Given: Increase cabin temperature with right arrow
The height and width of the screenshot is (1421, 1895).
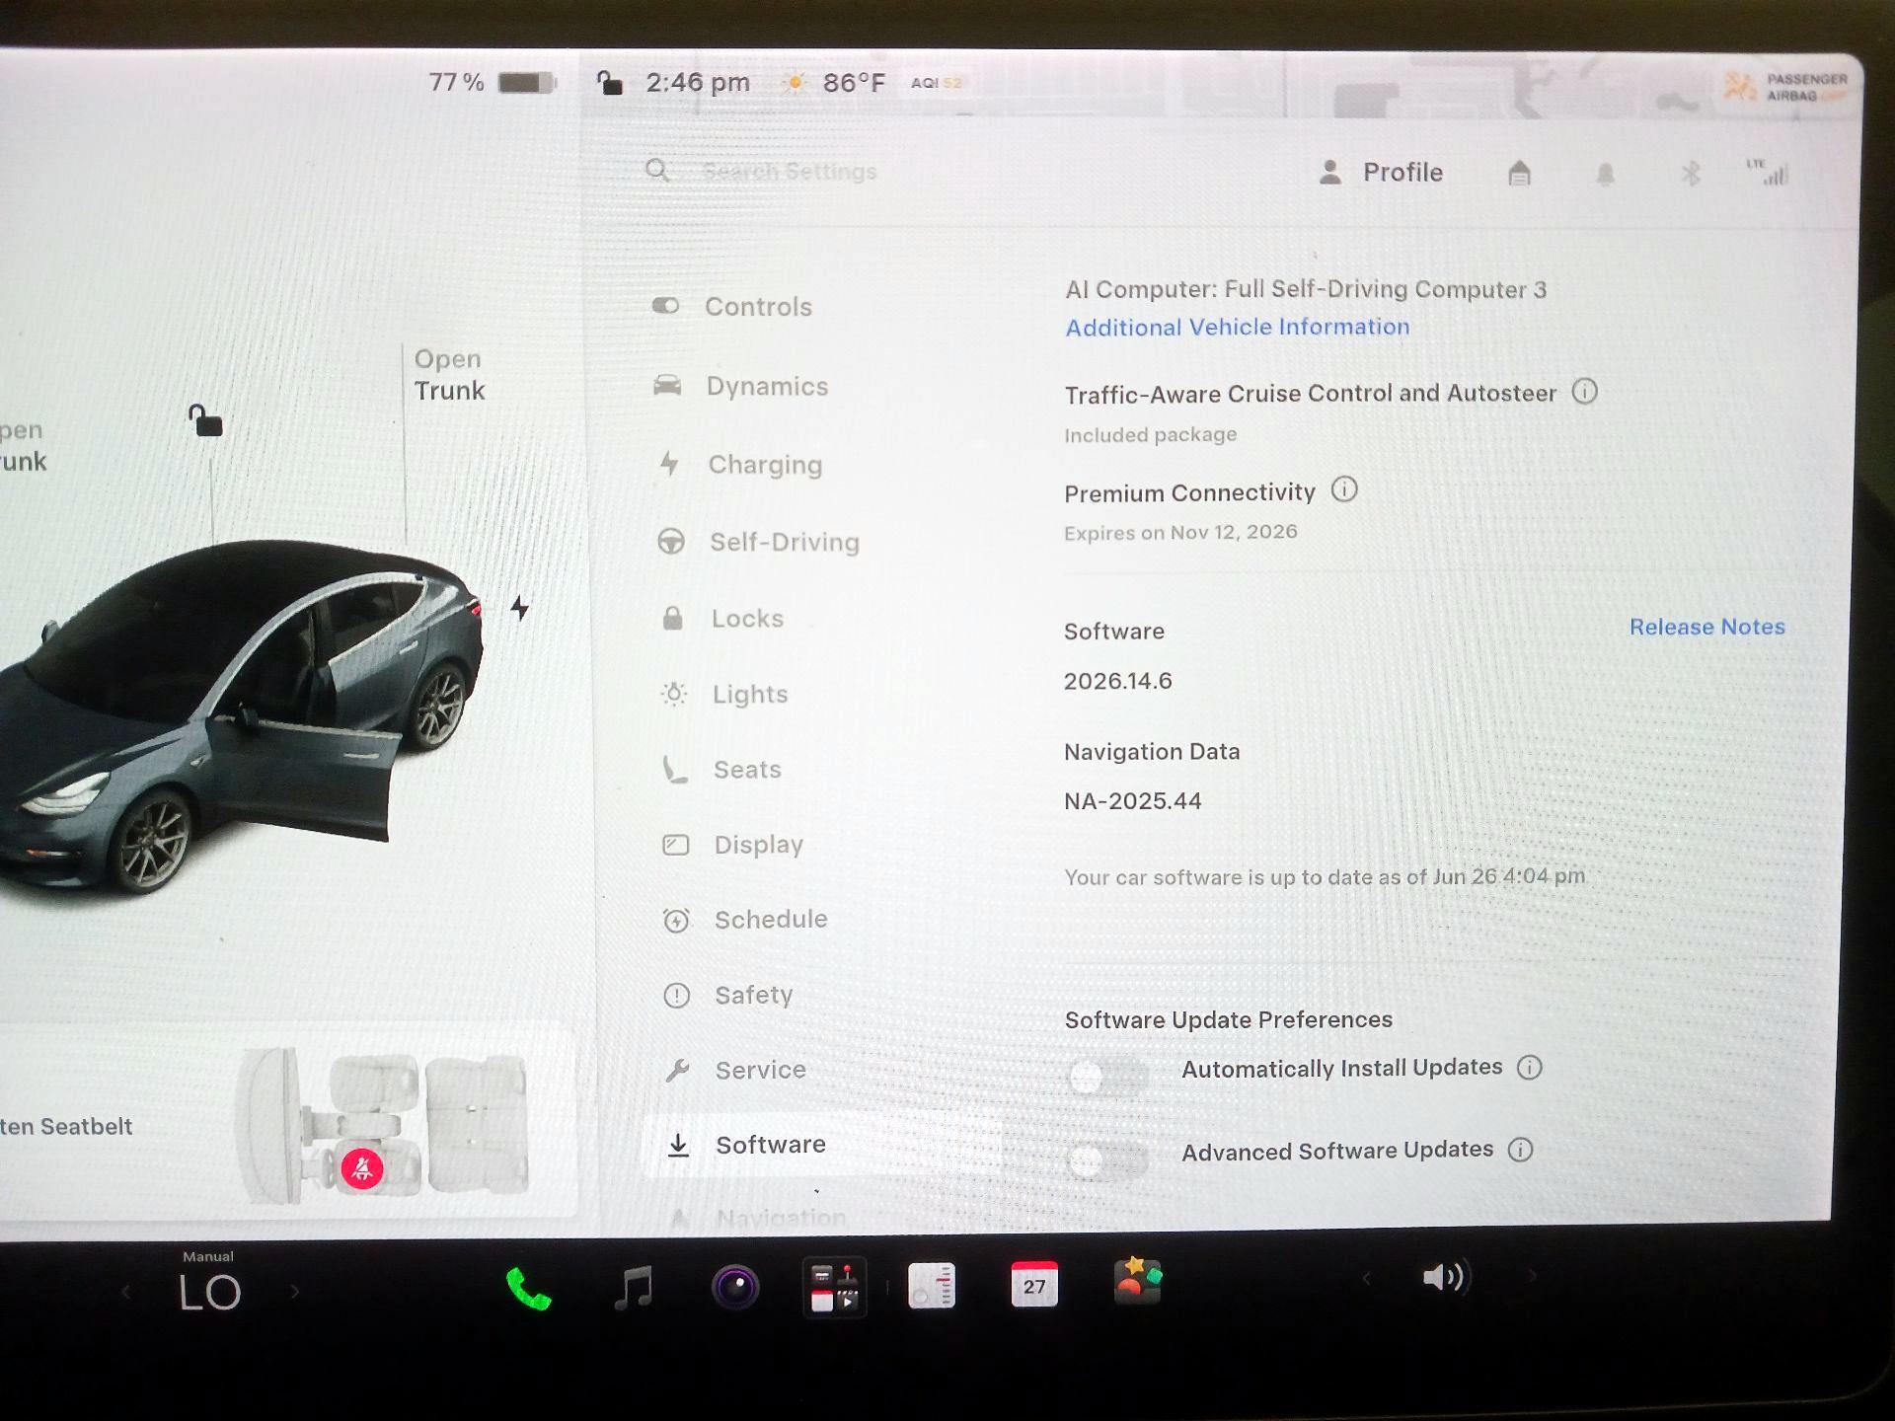Looking at the screenshot, I should click(294, 1290).
